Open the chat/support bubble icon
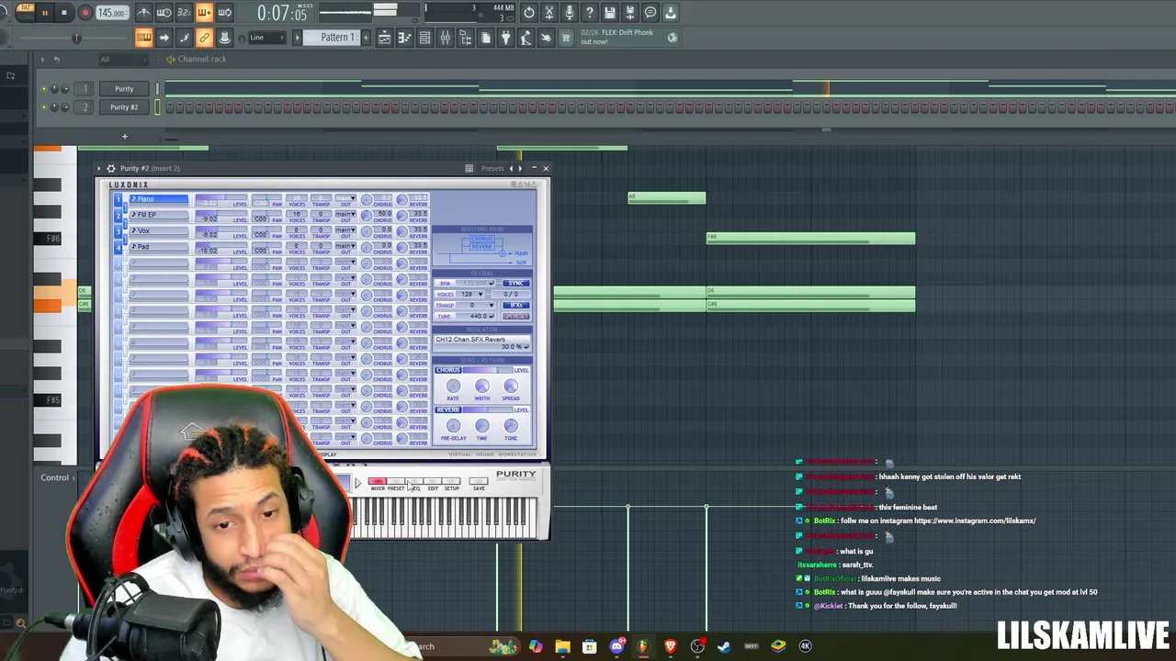 point(650,13)
